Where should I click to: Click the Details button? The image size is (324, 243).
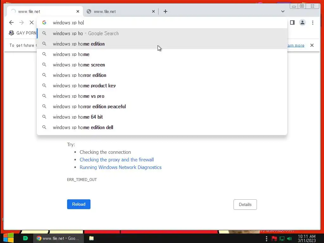(245, 205)
